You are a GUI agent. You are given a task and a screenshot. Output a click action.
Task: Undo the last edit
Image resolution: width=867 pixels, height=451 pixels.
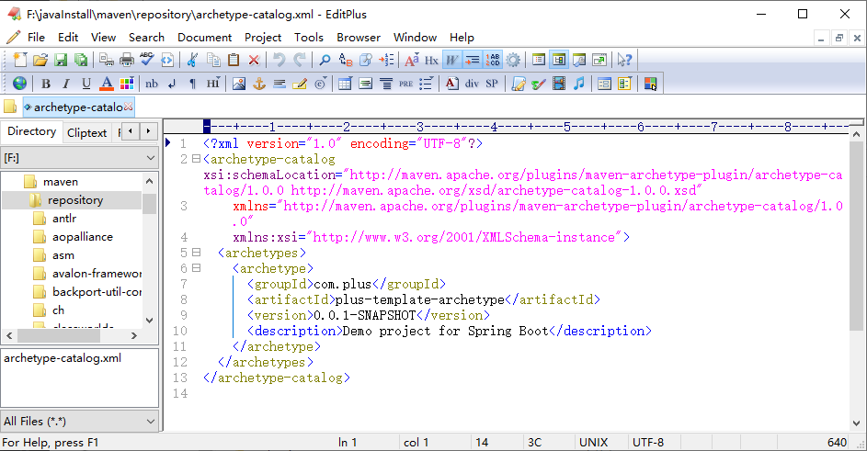point(279,60)
